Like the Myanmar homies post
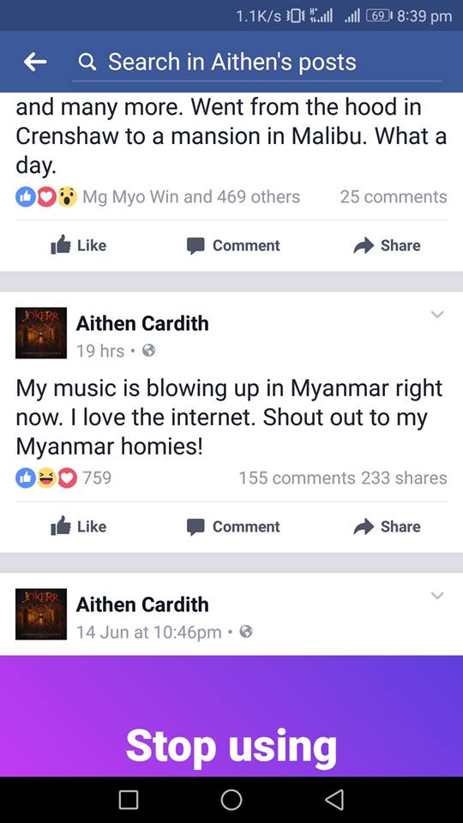This screenshot has width=463, height=823. pyautogui.click(x=78, y=526)
